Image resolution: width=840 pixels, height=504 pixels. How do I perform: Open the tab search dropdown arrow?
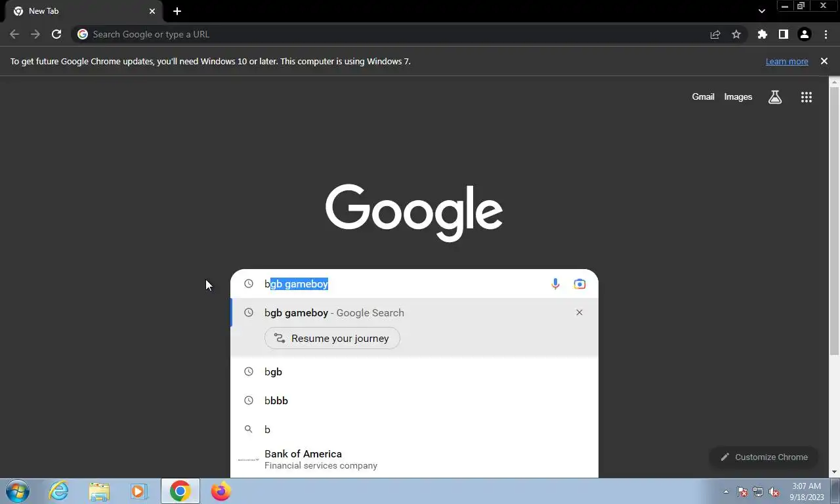(761, 11)
